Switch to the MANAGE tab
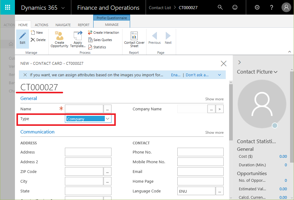Screen dimensions: 294x200 [x=112, y=25]
